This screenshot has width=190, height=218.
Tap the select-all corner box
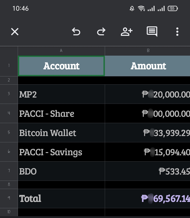(9, 51)
